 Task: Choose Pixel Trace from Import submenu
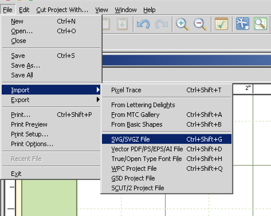pos(126,90)
